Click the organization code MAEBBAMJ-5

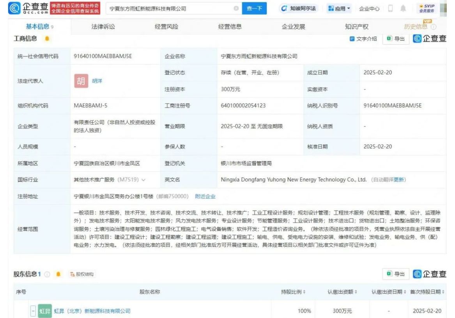90,105
